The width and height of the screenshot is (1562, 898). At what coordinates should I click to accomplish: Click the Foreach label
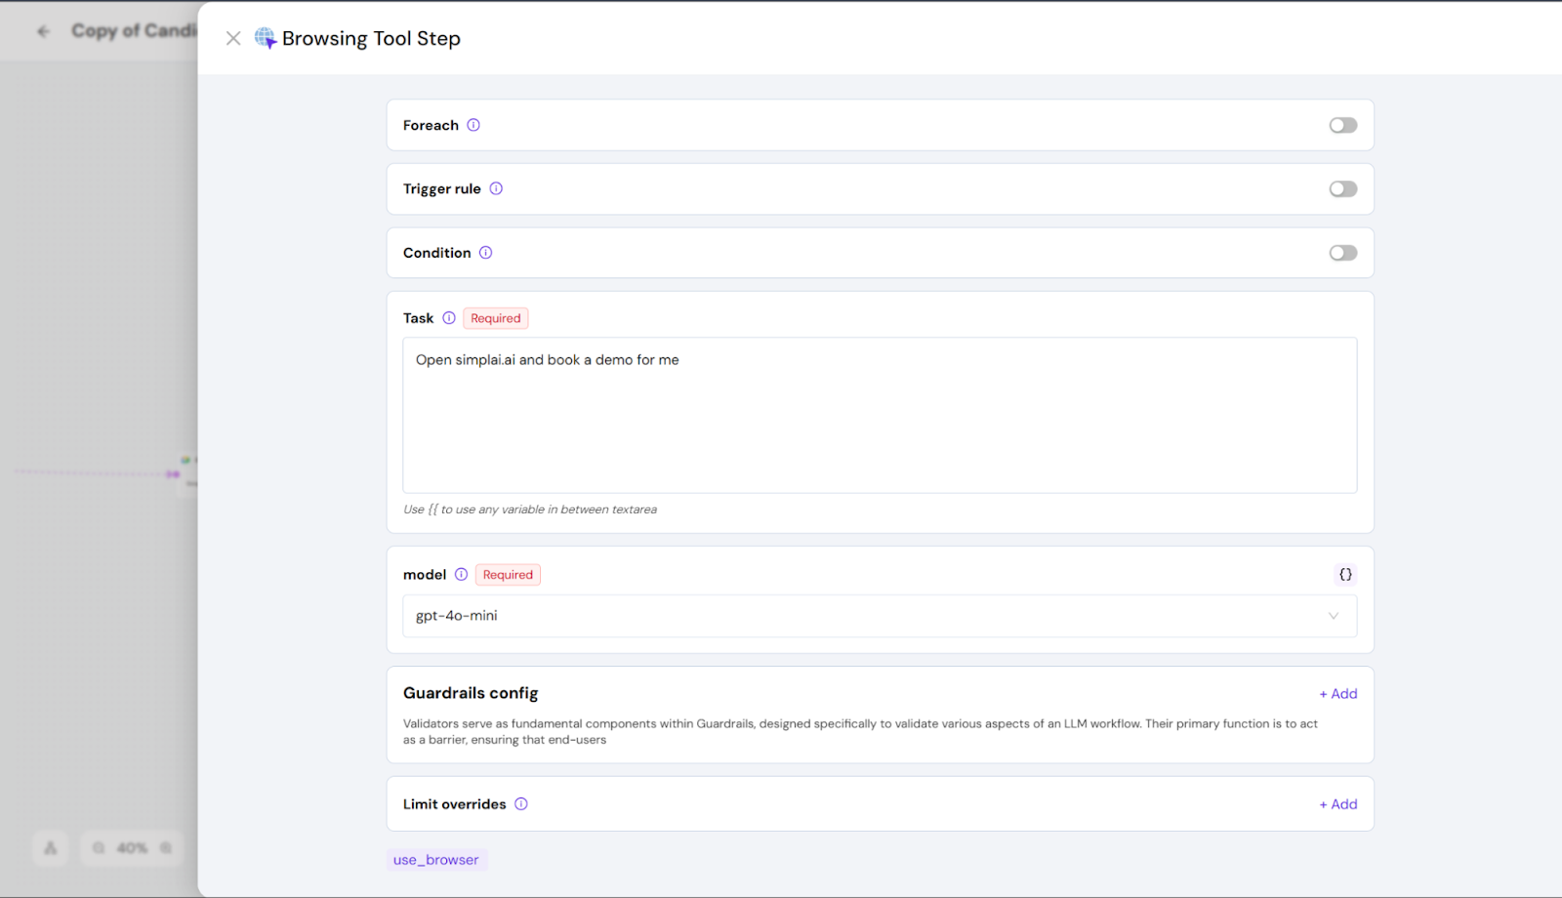(431, 125)
